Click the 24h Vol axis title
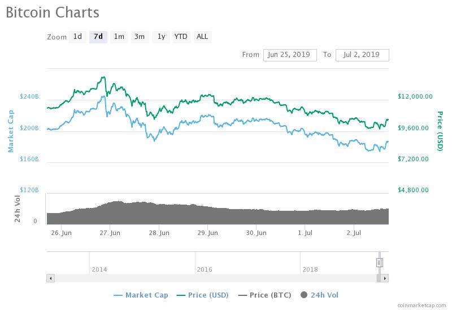 point(18,209)
